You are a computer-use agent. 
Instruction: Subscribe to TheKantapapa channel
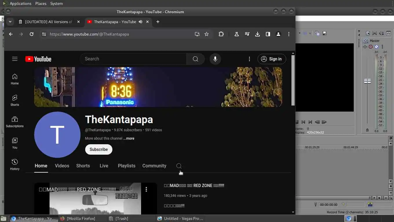coord(99,149)
